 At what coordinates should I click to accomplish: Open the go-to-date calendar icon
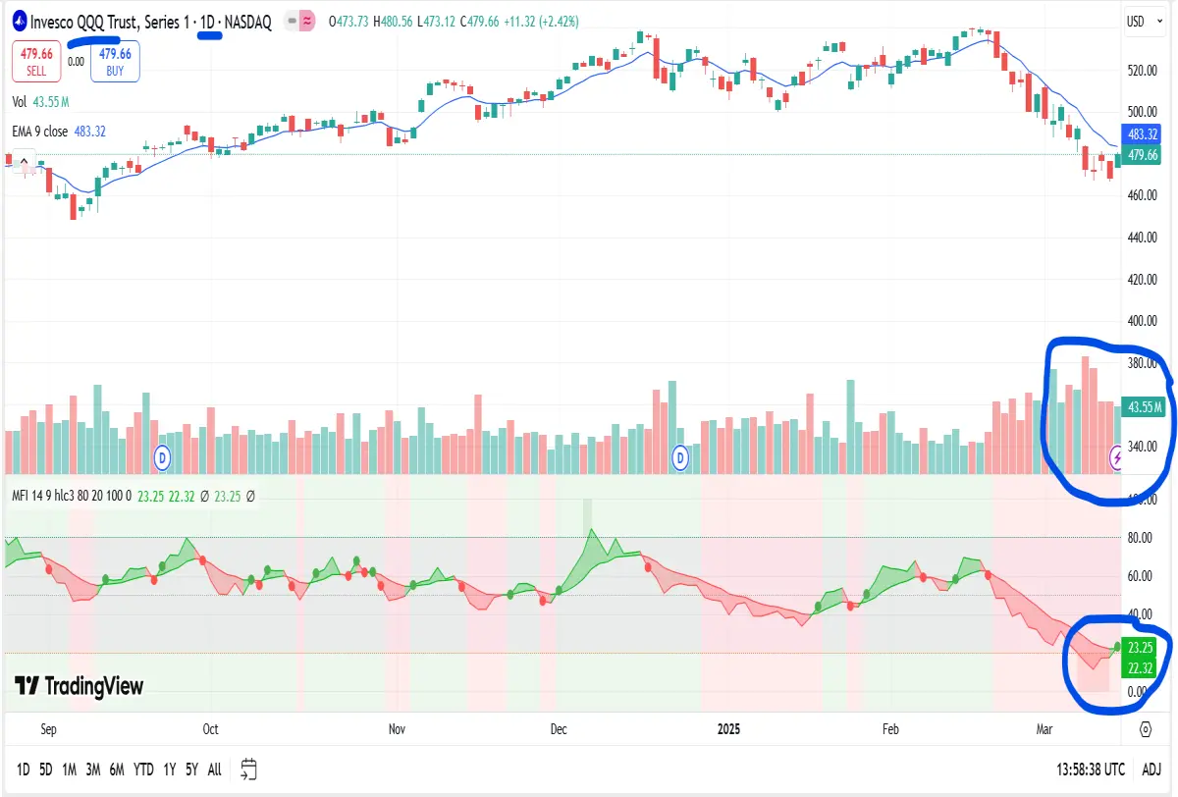coord(248,769)
